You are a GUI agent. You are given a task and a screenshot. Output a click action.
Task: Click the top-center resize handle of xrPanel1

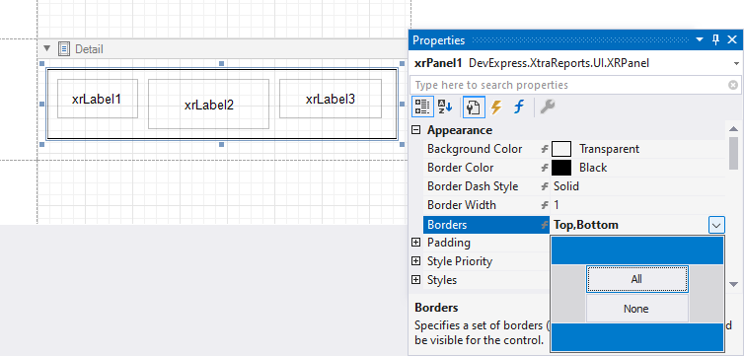click(222, 63)
